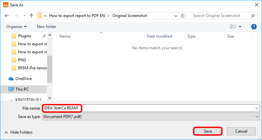
Task: Change view layout icon
Action: tap(233, 27)
